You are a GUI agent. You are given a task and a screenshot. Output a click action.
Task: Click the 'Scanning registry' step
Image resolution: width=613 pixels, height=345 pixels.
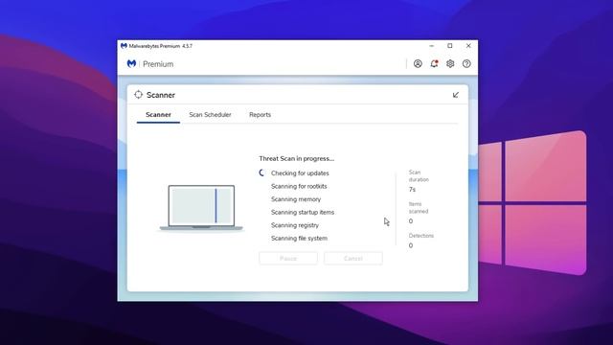tap(295, 225)
